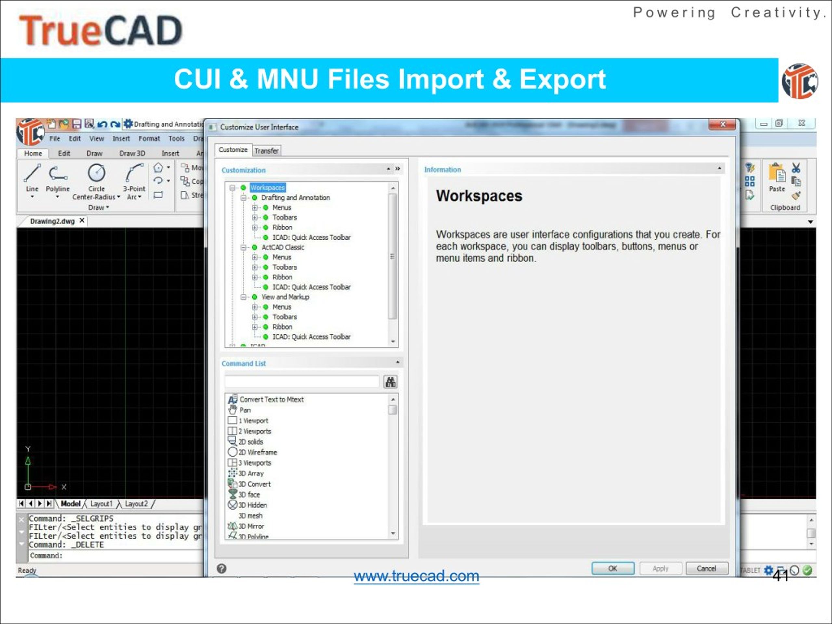Select the 3-Point Arc tool

134,182
